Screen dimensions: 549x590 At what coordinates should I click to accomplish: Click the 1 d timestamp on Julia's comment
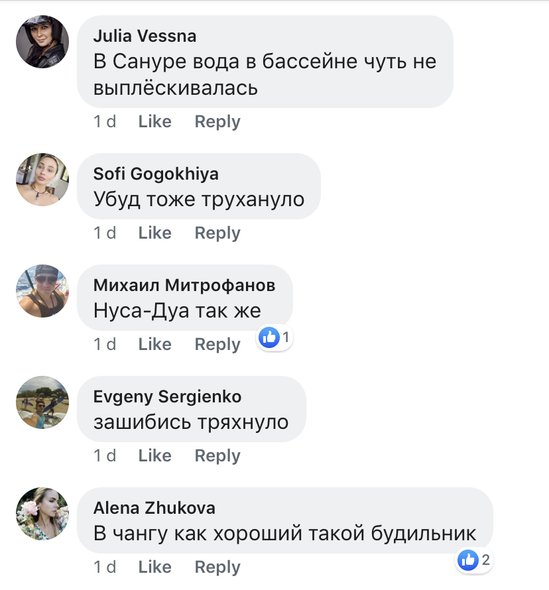click(x=105, y=122)
